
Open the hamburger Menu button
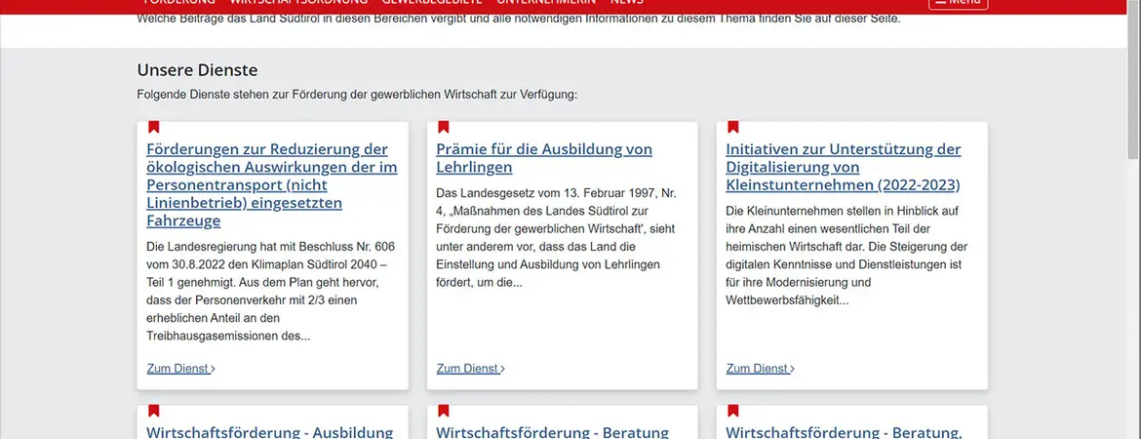[958, 3]
